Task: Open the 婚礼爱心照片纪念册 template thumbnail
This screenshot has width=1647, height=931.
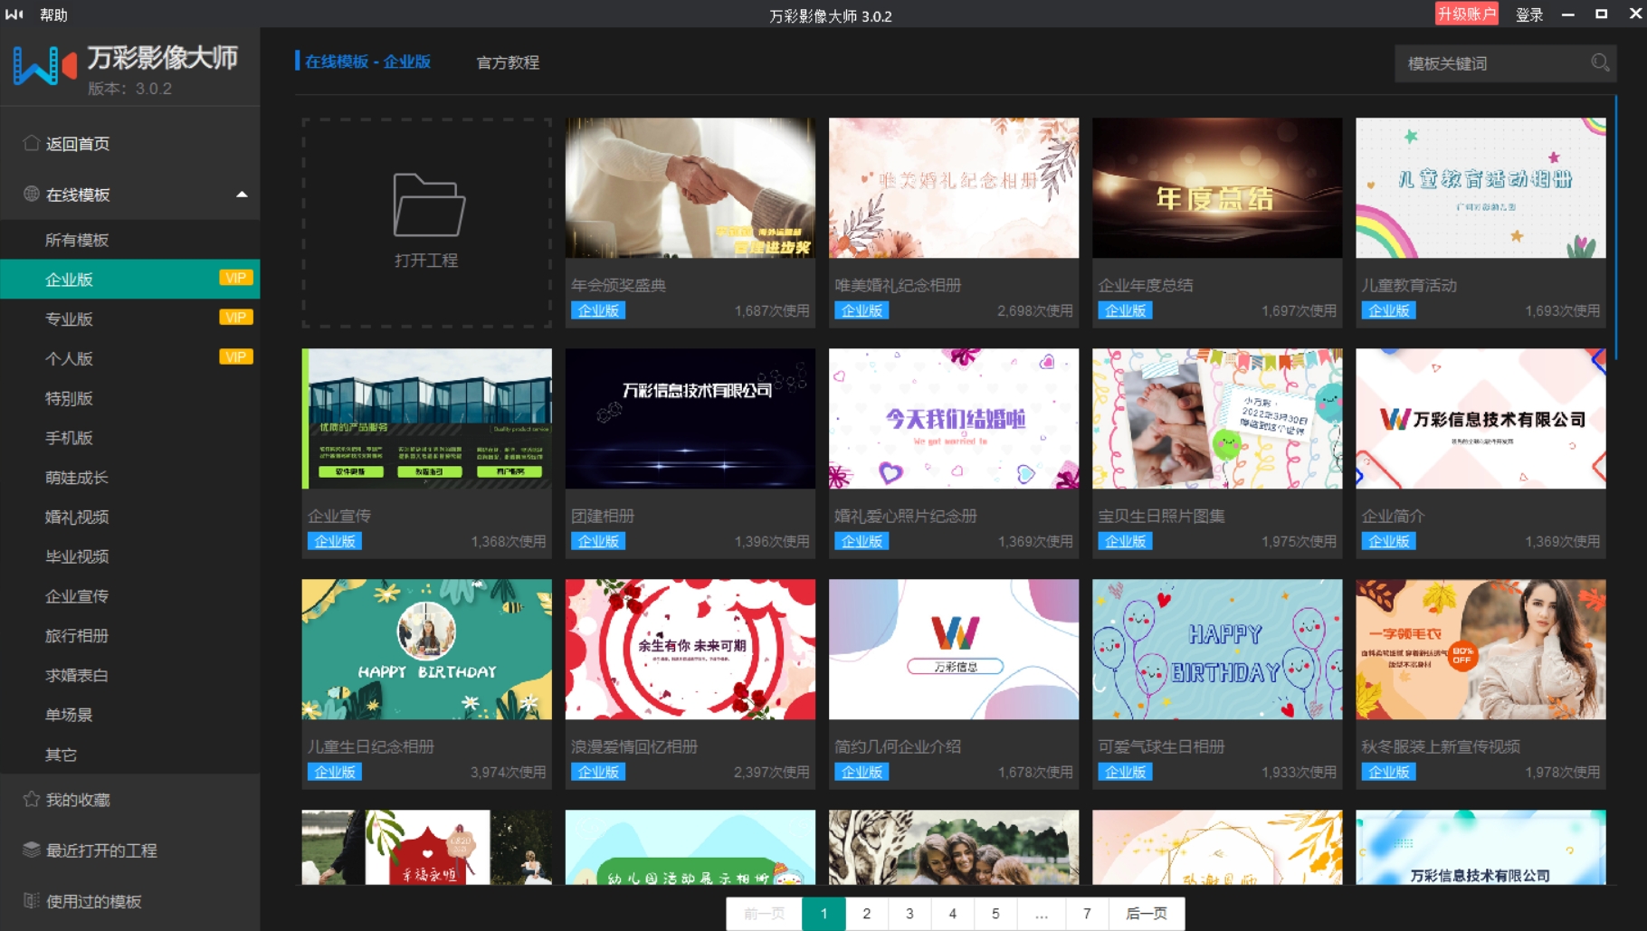Action: click(954, 418)
